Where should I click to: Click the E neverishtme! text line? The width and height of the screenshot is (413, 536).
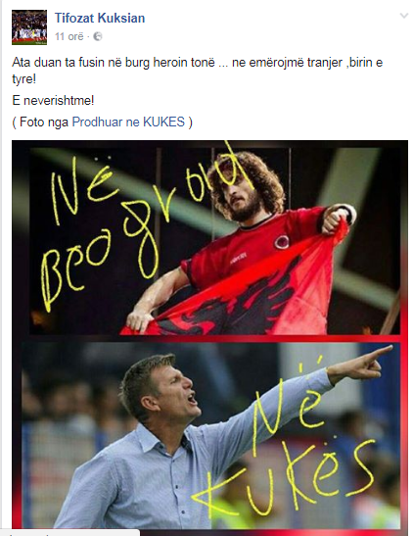[53, 101]
